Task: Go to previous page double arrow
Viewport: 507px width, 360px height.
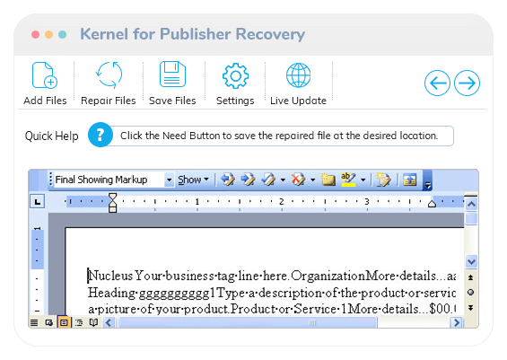Action: tap(471, 277)
